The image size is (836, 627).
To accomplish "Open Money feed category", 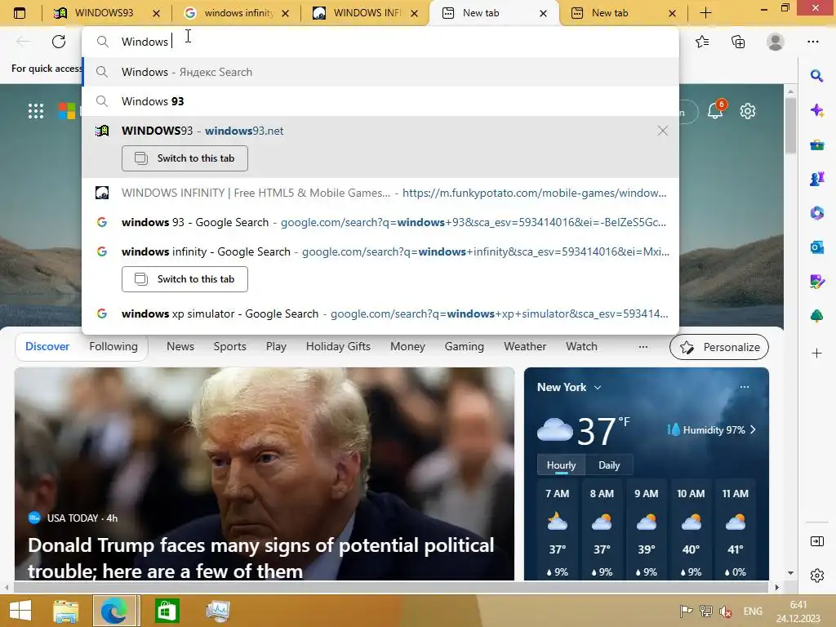I will coord(408,346).
